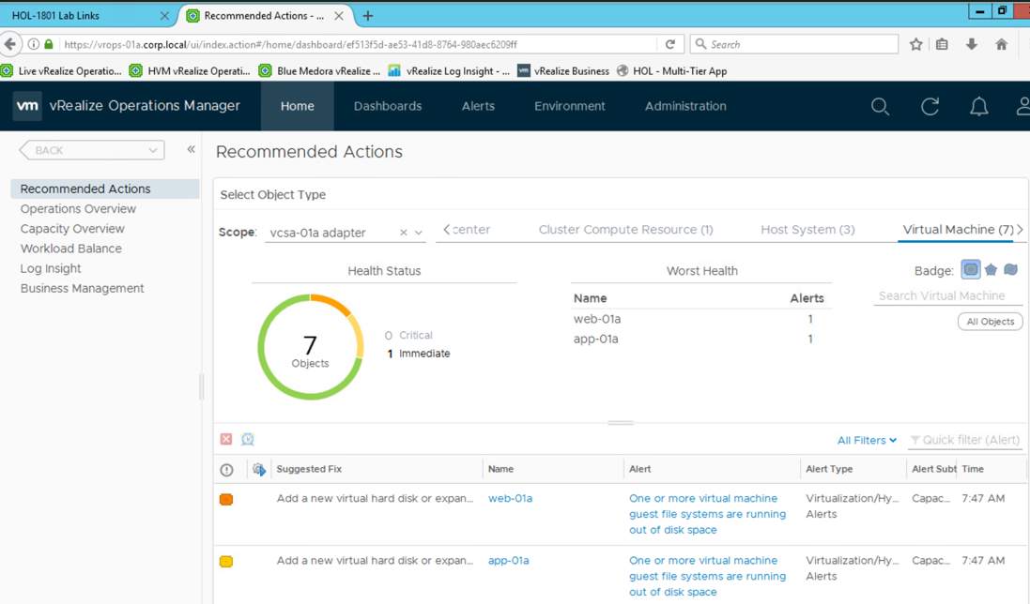Reload the page with browser refresh icon
The height and width of the screenshot is (604, 1030).
[670, 44]
